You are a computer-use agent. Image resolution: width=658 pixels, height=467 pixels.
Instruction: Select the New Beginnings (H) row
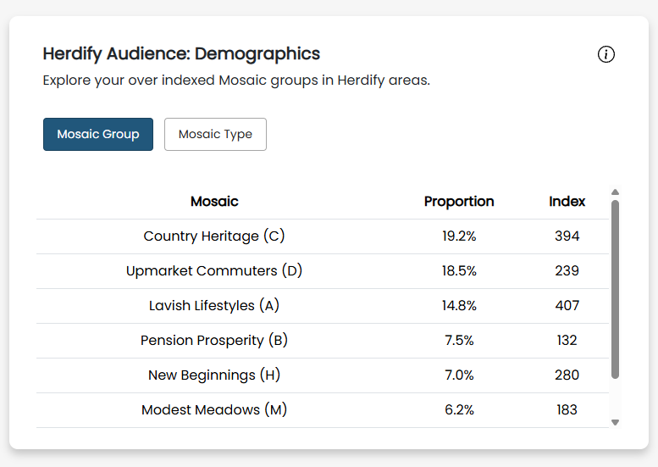click(214, 375)
